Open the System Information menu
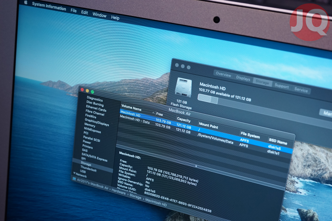The height and width of the screenshot is (221, 332). point(49,6)
